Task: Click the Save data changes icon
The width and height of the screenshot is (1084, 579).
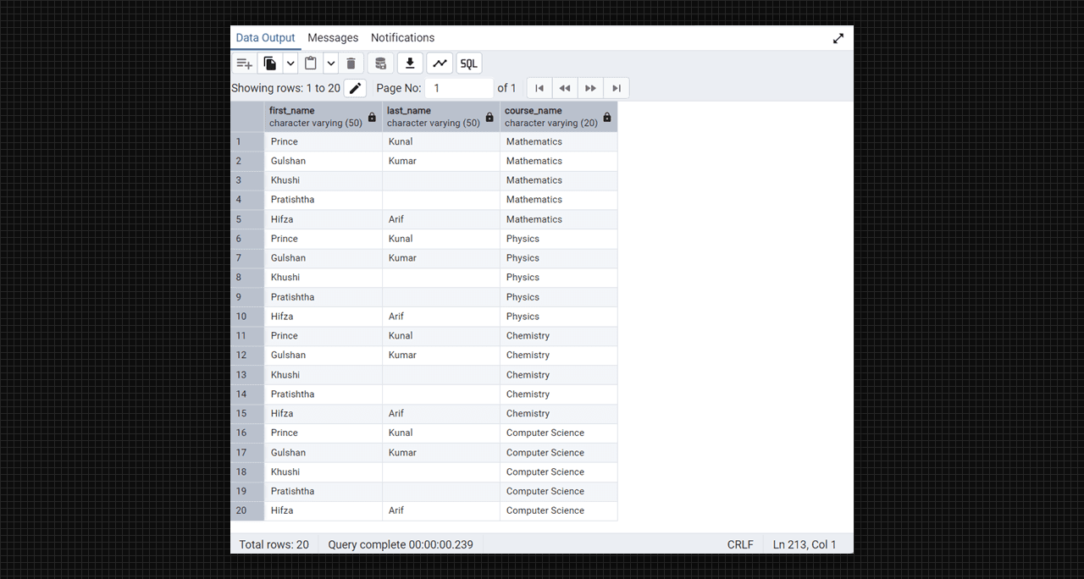Action: (x=380, y=63)
